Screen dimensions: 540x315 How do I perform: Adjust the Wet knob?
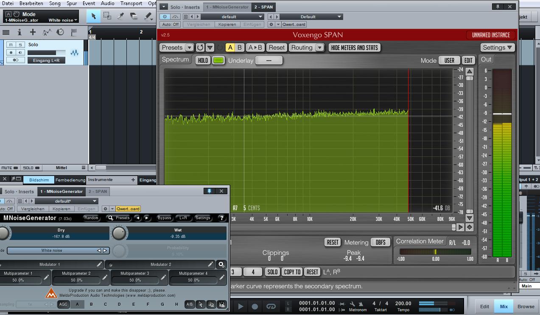click(119, 233)
